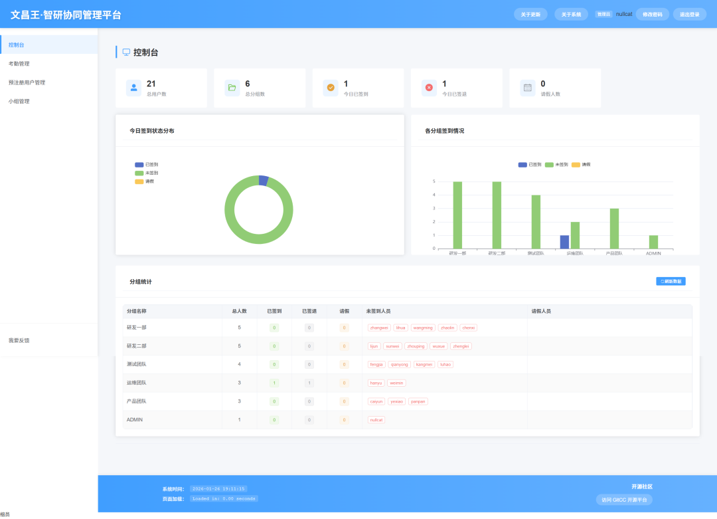
Task: Click the 修改密码 button
Action: pyautogui.click(x=653, y=14)
